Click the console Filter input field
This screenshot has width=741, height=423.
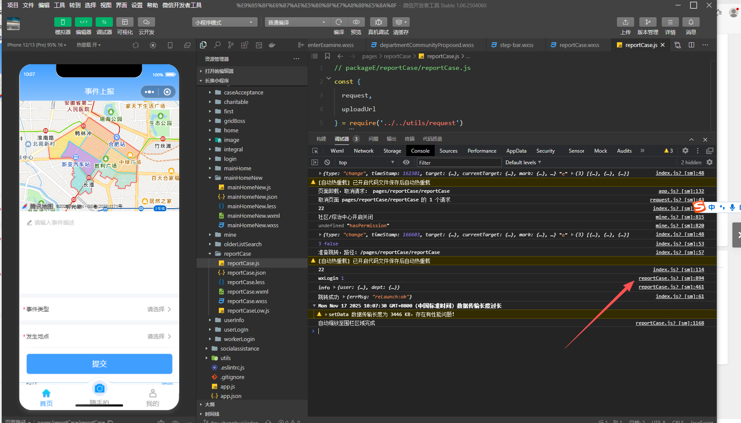point(459,163)
